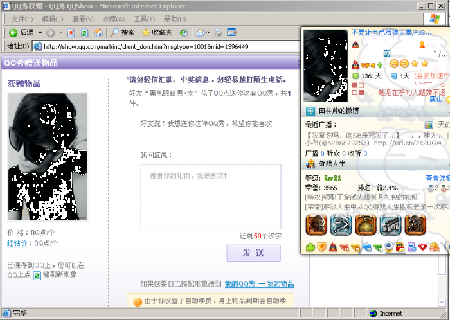Click the blue diamond service icon
This screenshot has height=320, width=450.
[x=367, y=247]
